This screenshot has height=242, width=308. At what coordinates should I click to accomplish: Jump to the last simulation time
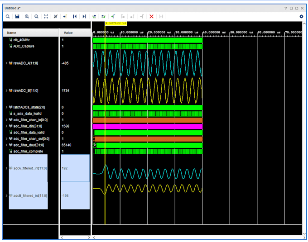[x=84, y=16]
